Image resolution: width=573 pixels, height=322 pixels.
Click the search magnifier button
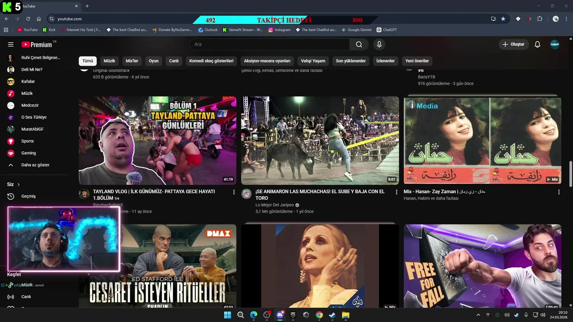(x=359, y=44)
